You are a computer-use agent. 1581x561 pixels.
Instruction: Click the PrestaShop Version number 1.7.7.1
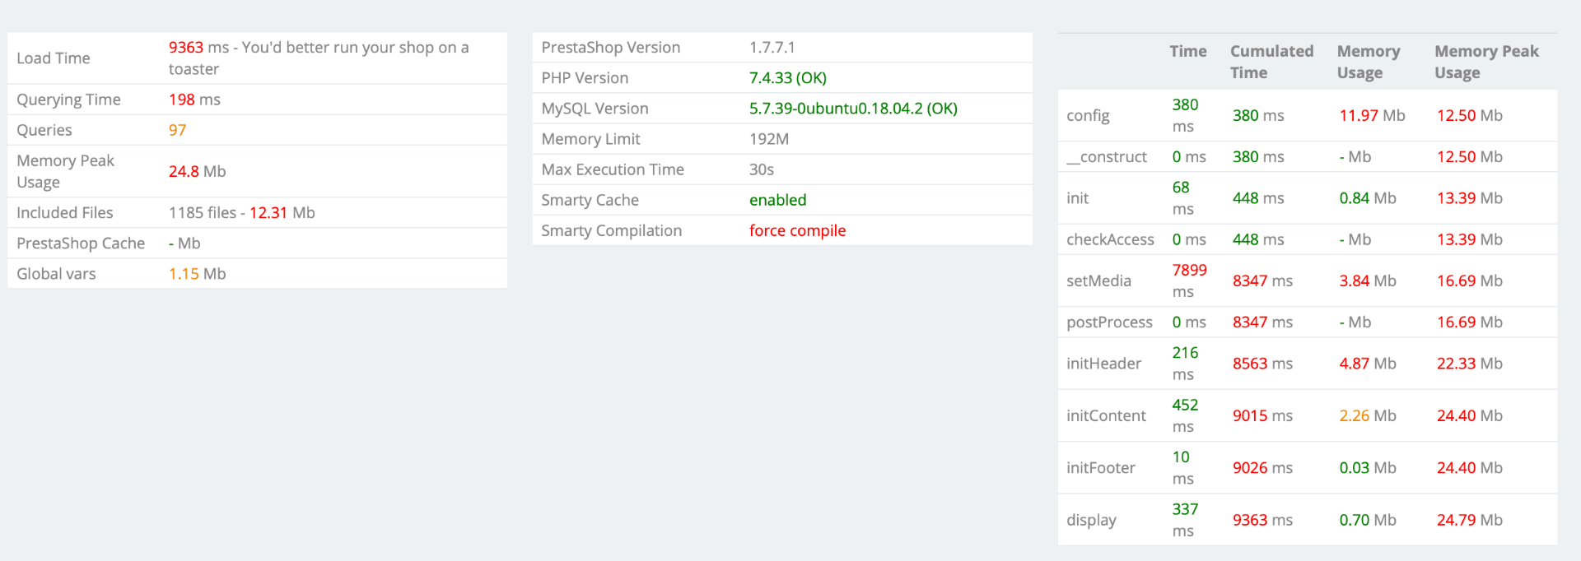[x=772, y=48]
